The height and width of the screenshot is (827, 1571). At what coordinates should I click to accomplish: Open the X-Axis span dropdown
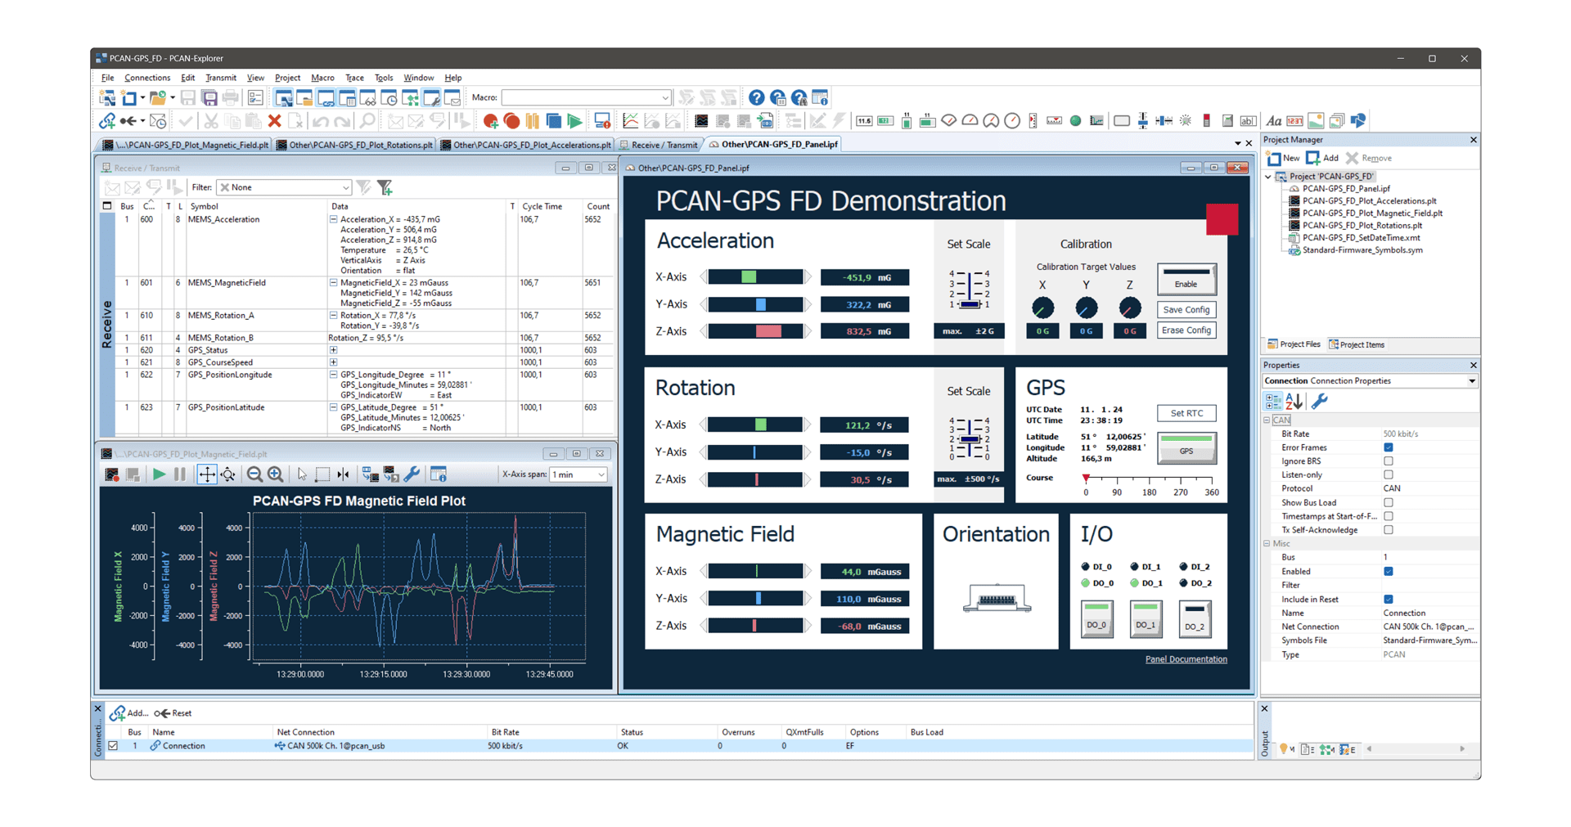point(578,474)
